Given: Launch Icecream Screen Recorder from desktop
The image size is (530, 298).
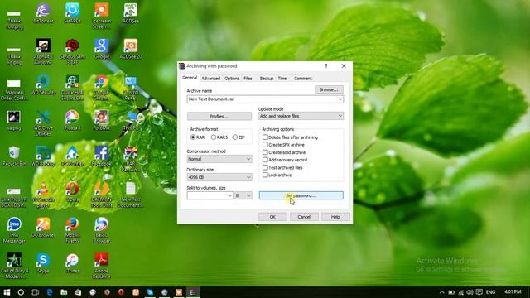Looking at the screenshot, I should click(101, 17).
